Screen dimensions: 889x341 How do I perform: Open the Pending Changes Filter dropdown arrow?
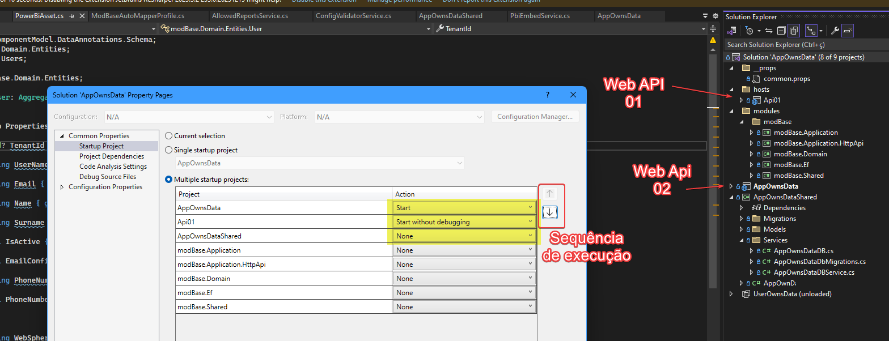click(759, 31)
